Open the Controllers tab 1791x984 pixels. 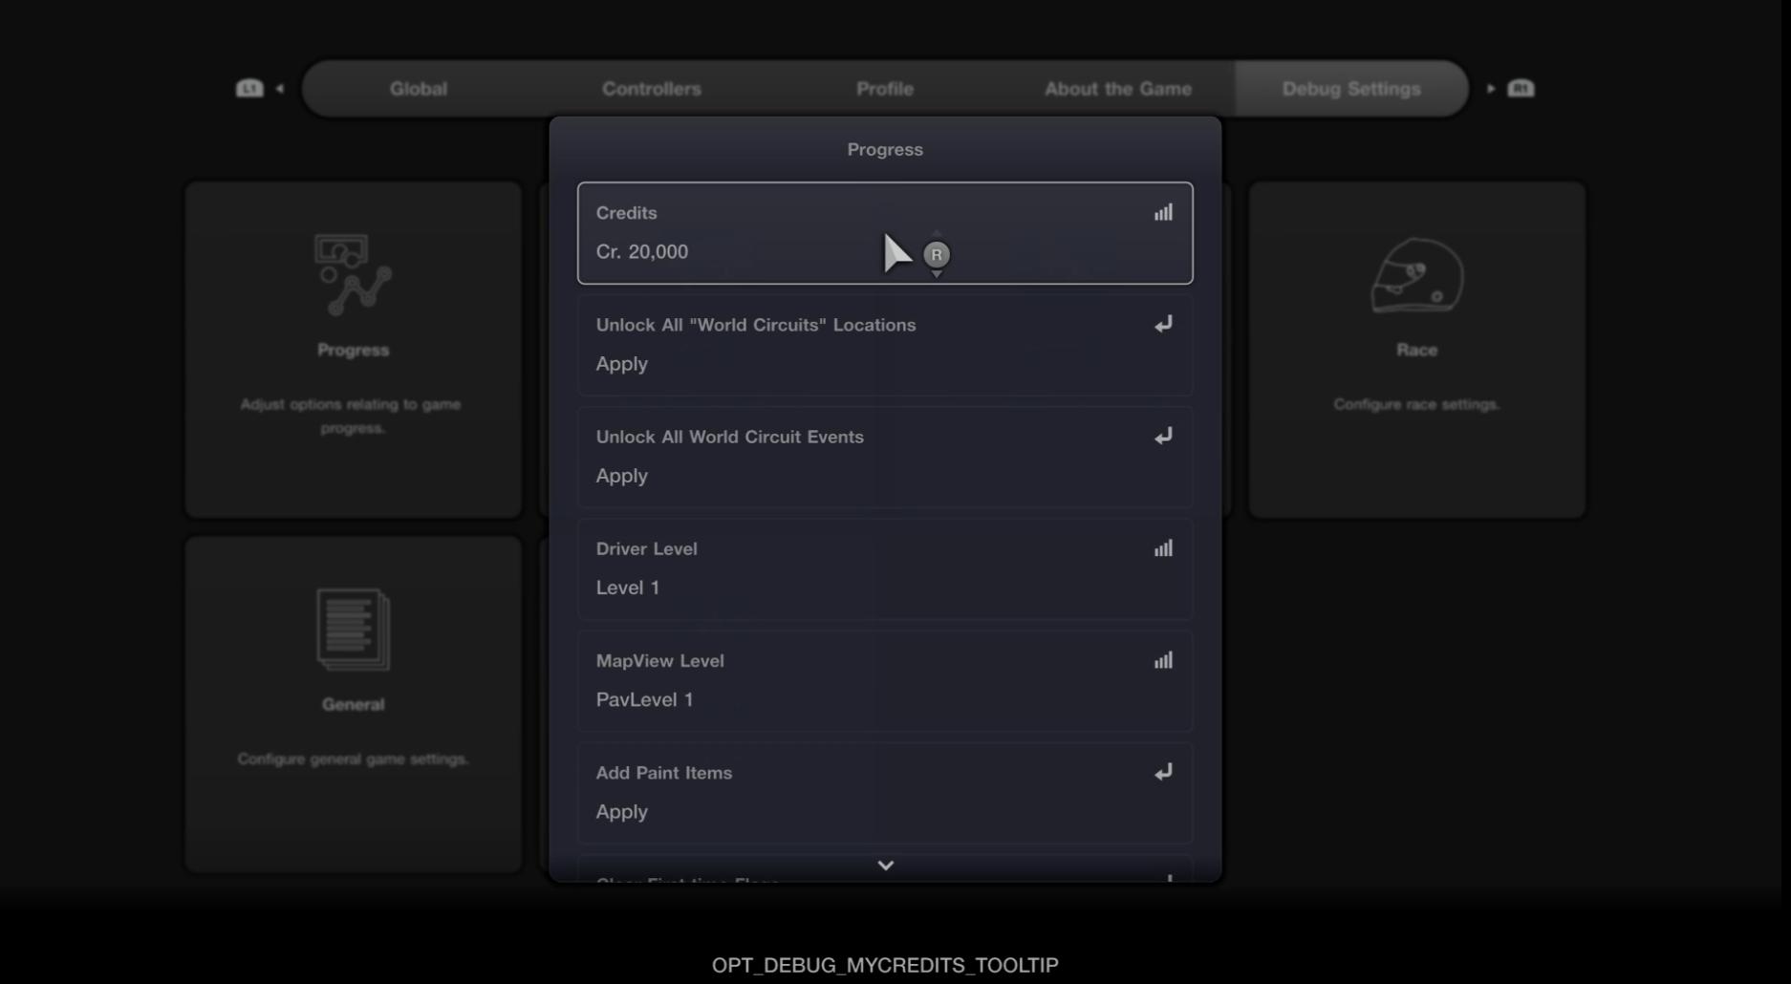651,89
